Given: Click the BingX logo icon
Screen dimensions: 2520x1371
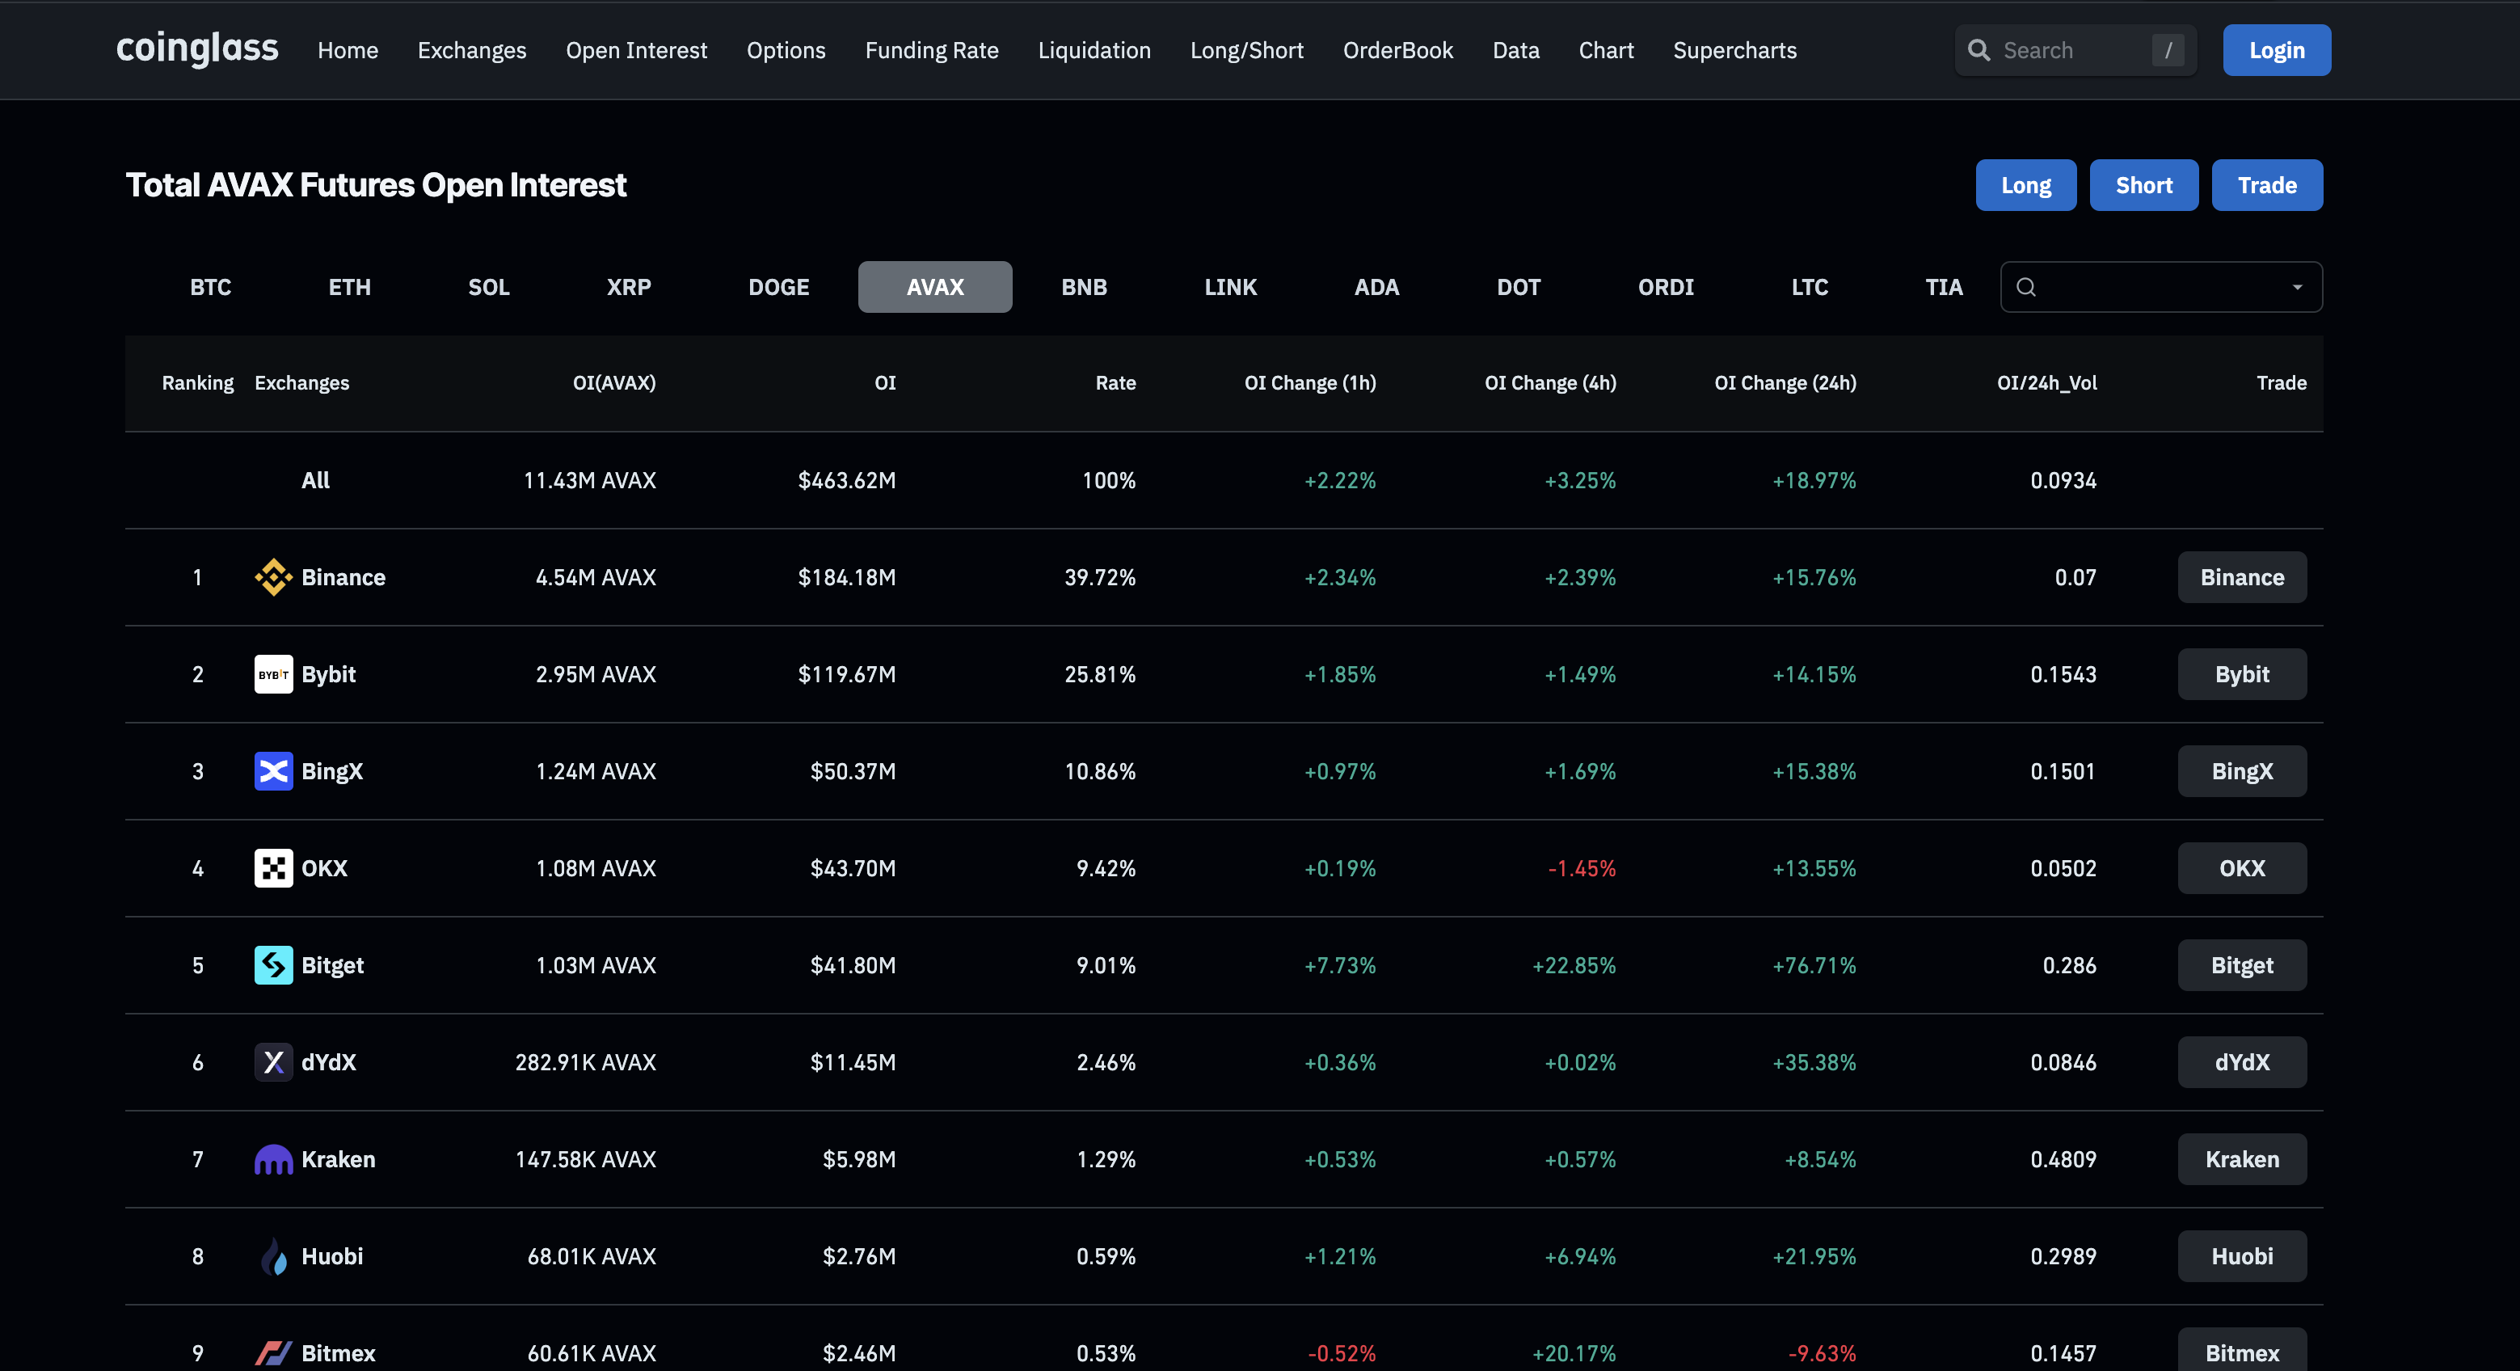Looking at the screenshot, I should (x=273, y=771).
